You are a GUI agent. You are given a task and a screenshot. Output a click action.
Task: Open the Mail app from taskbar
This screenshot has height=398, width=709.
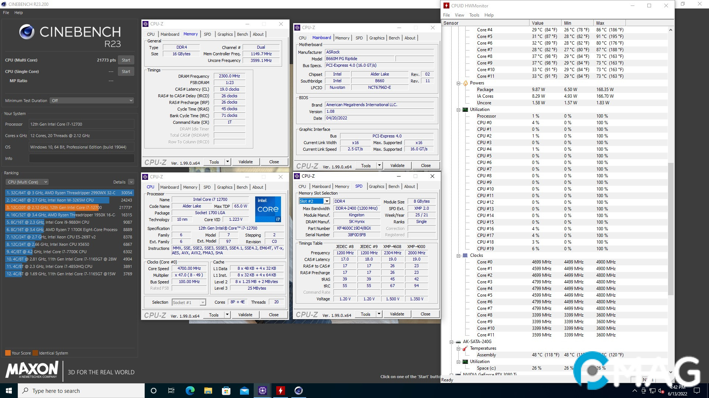244,391
